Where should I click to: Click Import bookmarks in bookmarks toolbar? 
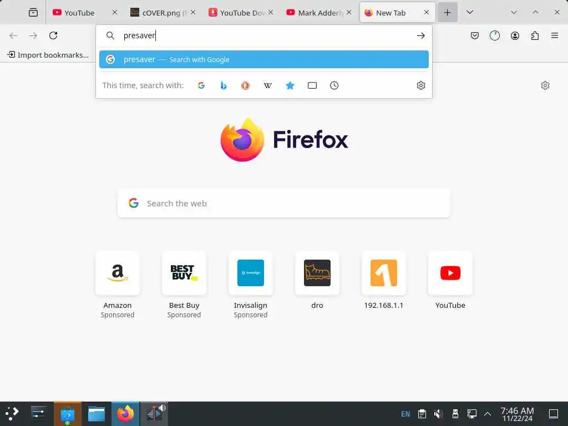coord(48,55)
